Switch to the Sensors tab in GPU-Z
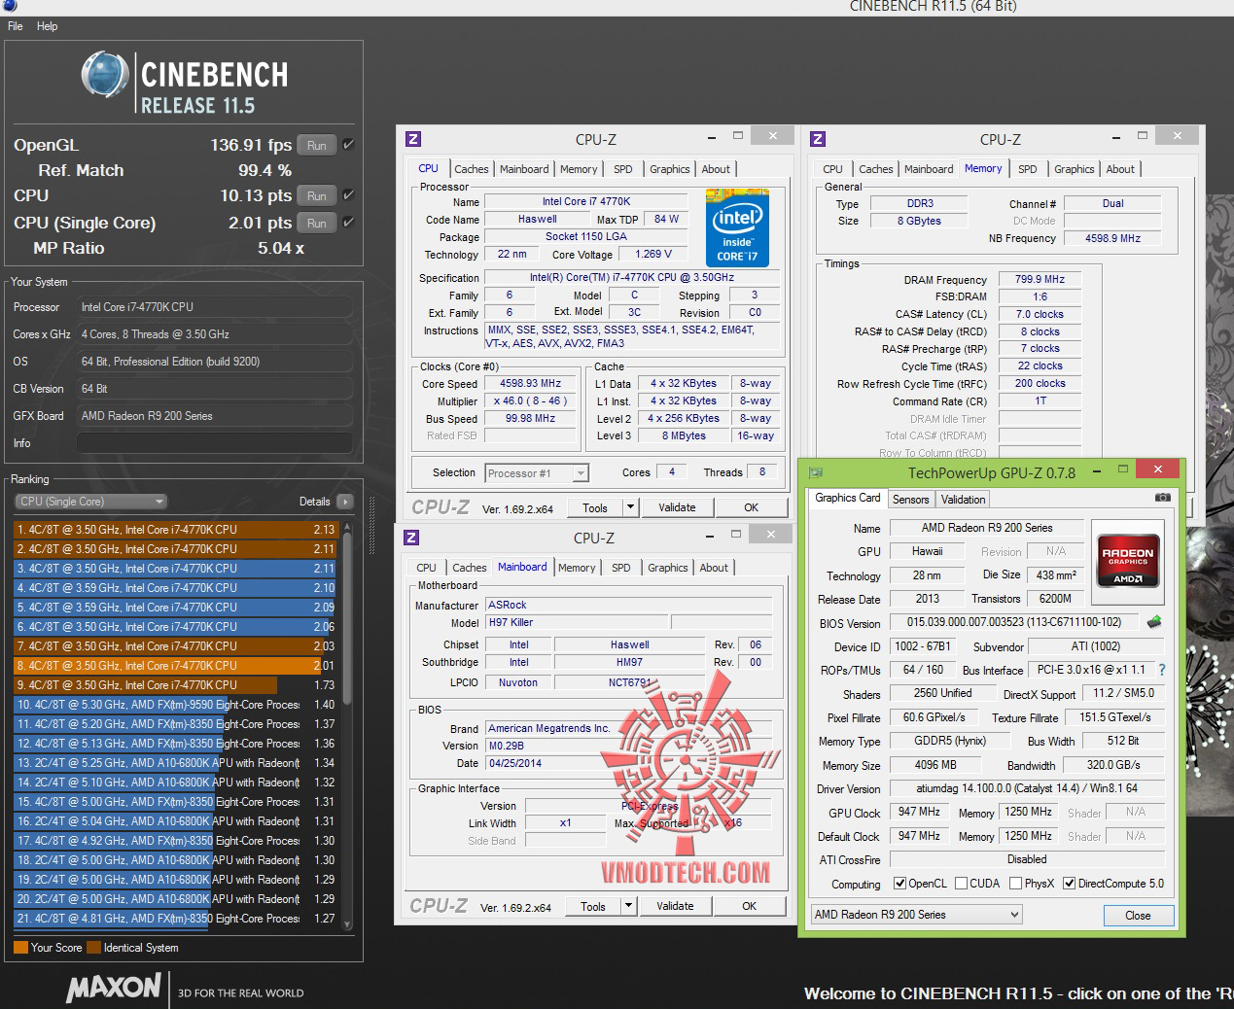 (910, 499)
